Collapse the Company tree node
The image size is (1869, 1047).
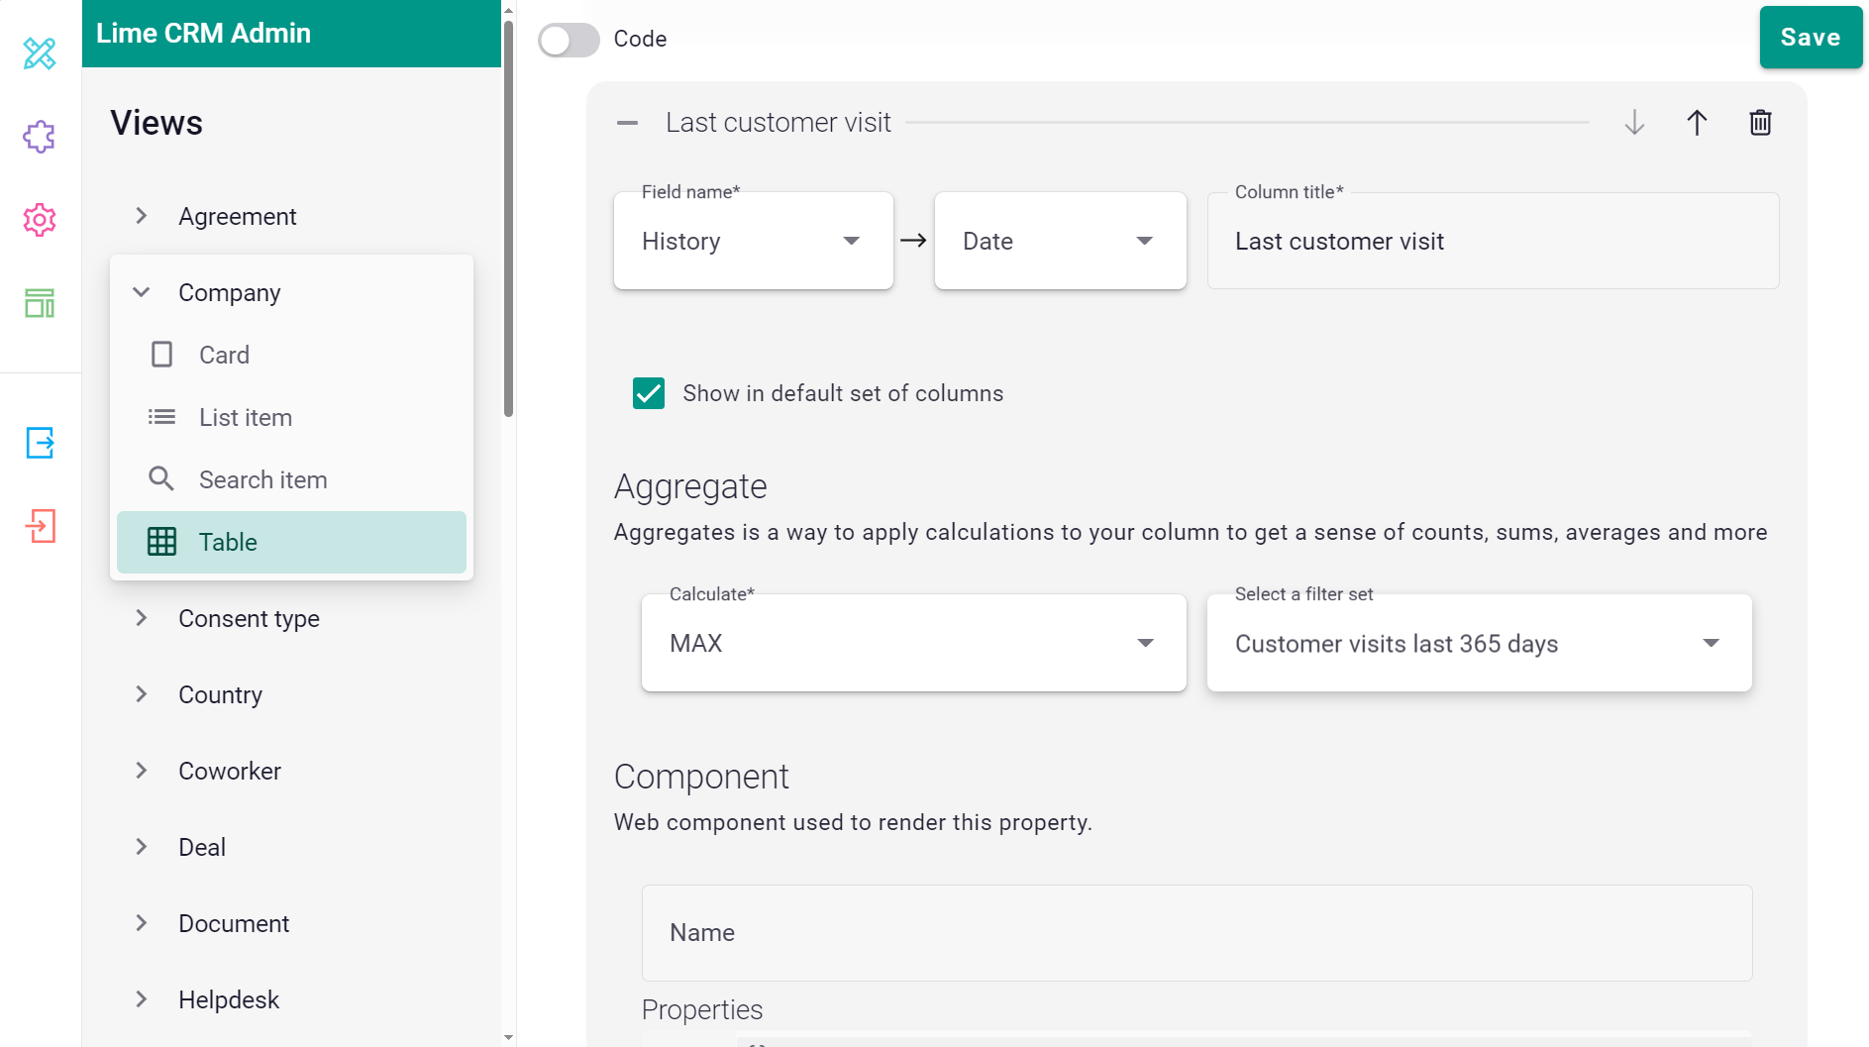click(142, 292)
